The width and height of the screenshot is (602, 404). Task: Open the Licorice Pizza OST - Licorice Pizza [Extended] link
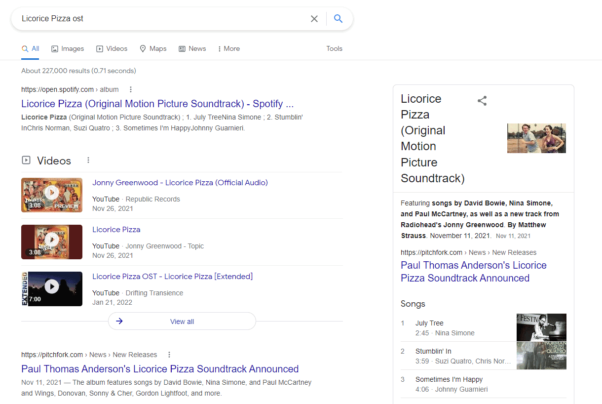click(173, 277)
